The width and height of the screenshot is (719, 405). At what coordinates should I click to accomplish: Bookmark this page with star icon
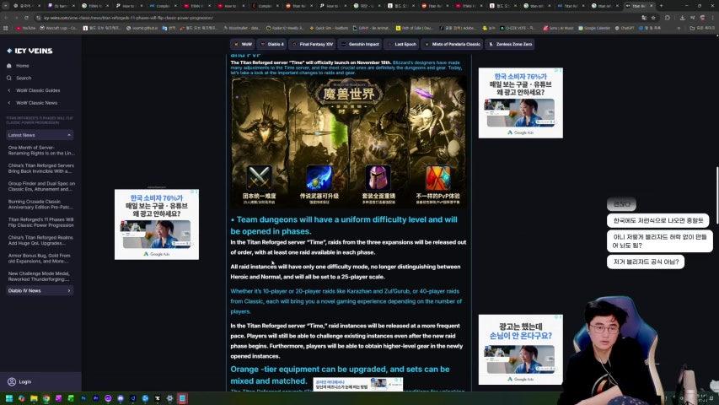pos(653,18)
